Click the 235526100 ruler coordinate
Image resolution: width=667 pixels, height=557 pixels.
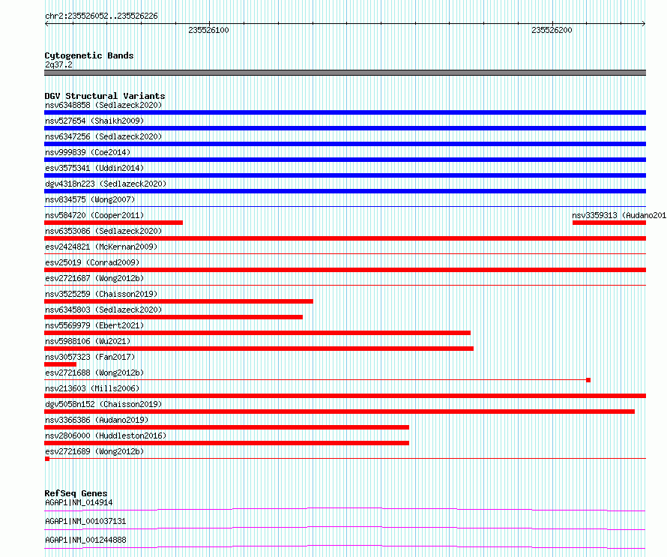pyautogui.click(x=208, y=30)
